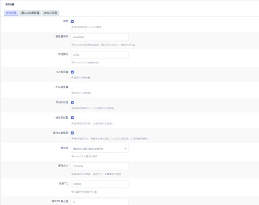Uncheck the 缓存过期服务 checkbox
The width and height of the screenshot is (259, 205).
[x=72, y=133]
